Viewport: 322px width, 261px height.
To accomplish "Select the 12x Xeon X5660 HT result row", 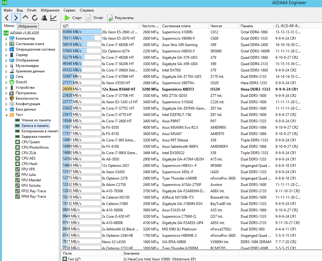I will coord(182,89).
